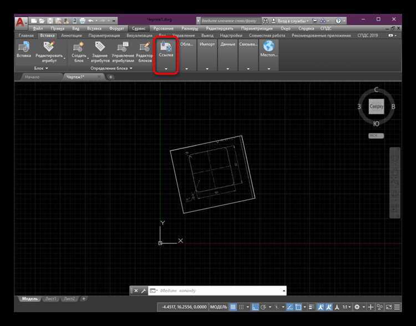
Task: Select the Вставка (Insert block) ribbon tool
Action: (x=24, y=49)
